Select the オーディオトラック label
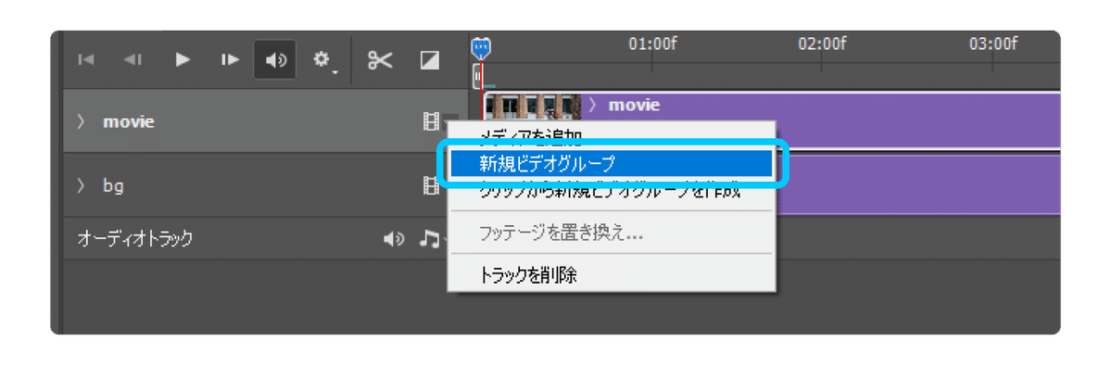Image resolution: width=1112 pixels, height=366 pixels. pos(134,239)
